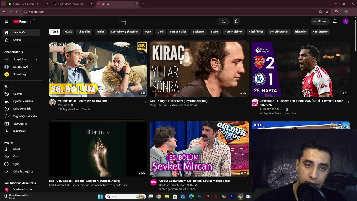Open the Dilerim Ki mix thumbnail
The height and width of the screenshot is (201, 357).
(x=98, y=149)
